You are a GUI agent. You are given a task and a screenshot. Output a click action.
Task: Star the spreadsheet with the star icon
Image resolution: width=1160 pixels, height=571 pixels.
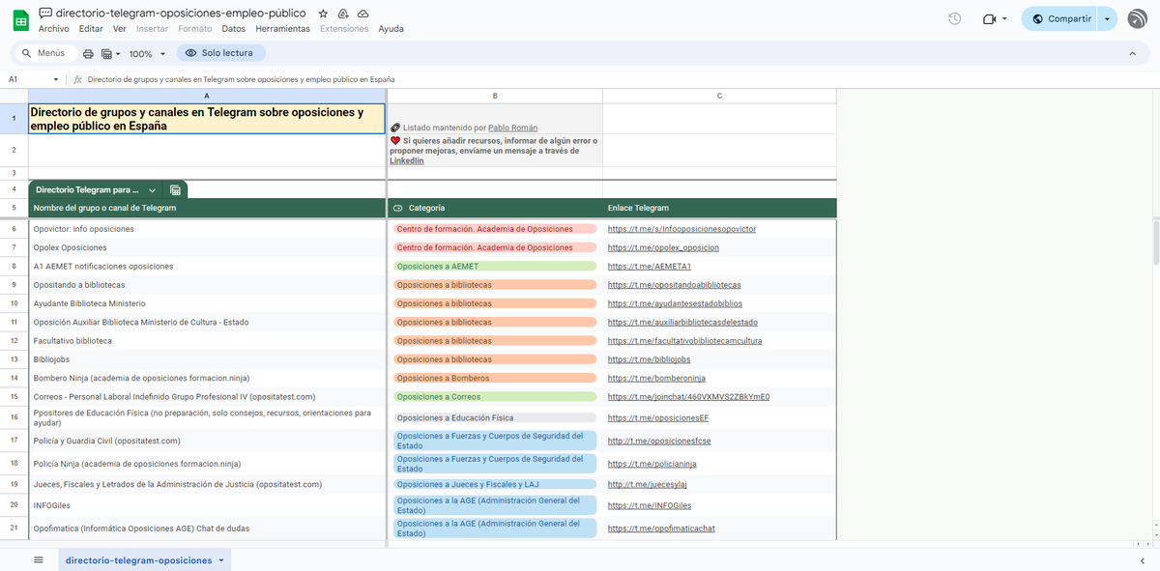[x=324, y=14]
